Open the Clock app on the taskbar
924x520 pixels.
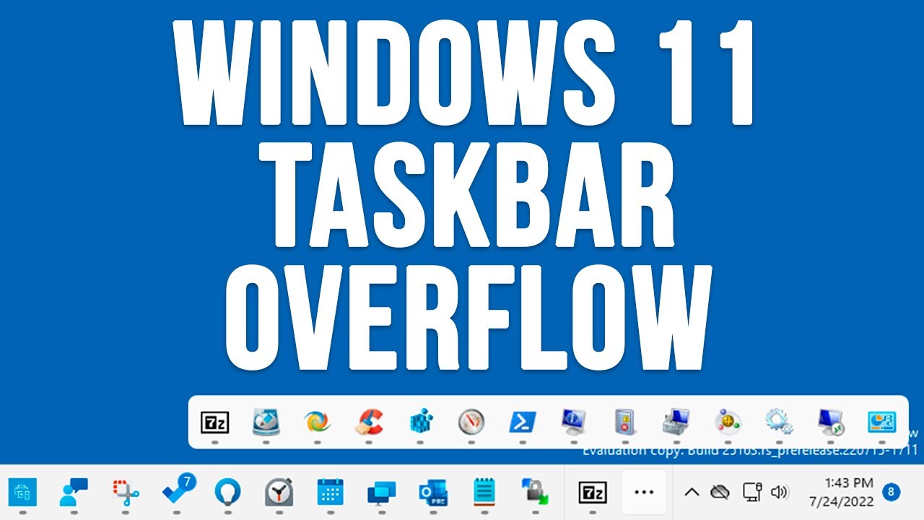point(279,493)
